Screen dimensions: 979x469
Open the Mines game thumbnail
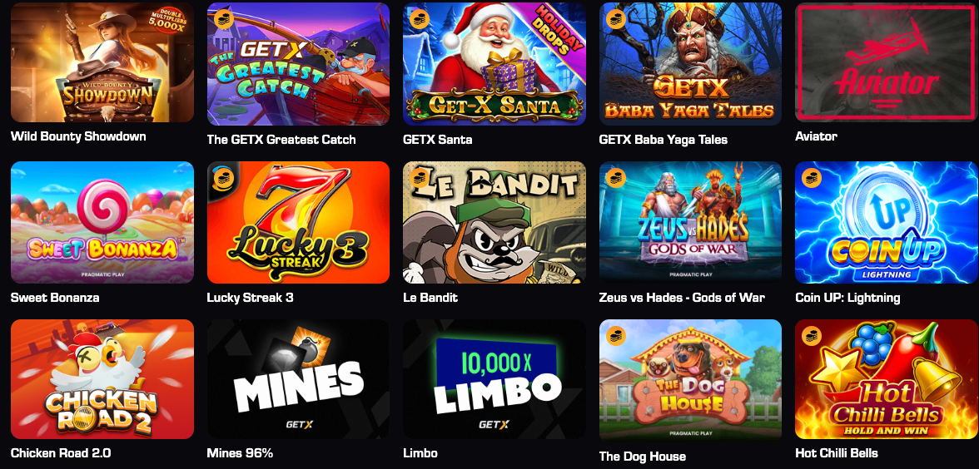pos(298,379)
